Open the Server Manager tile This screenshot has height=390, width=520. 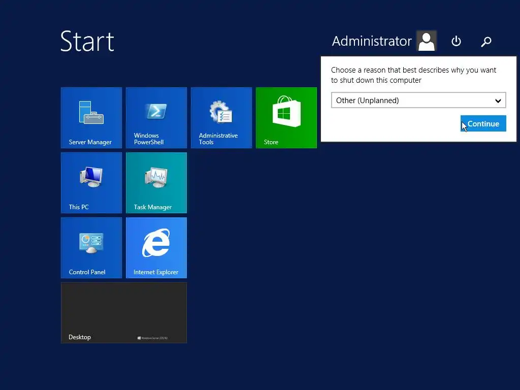click(x=91, y=118)
